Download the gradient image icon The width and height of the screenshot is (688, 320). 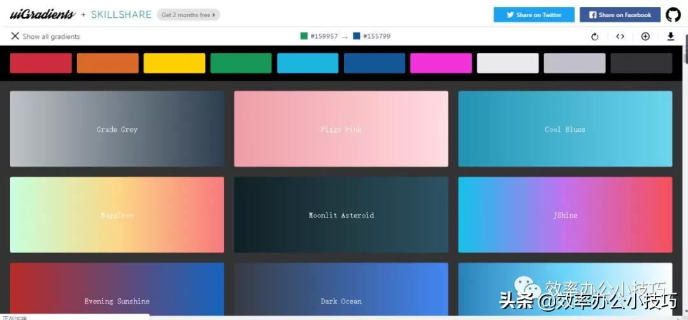670,36
